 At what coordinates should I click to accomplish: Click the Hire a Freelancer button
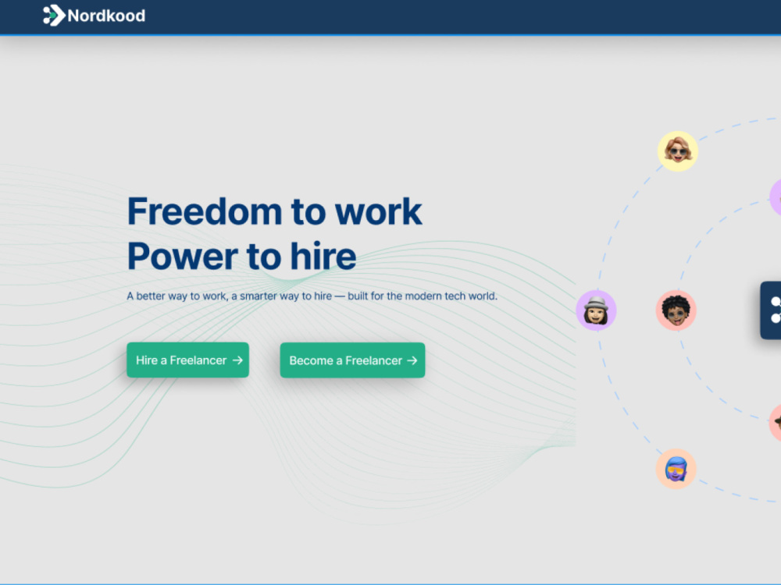187,360
